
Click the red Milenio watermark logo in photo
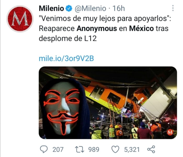[x=170, y=132]
